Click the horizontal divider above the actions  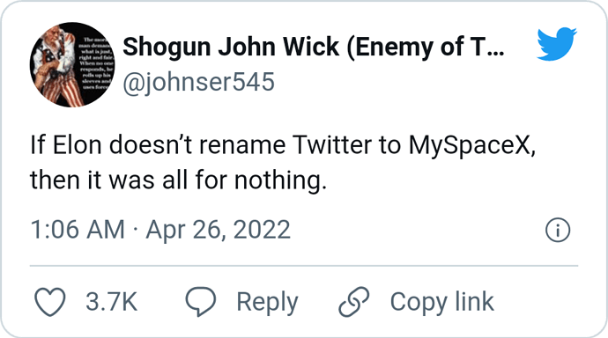click(x=304, y=266)
